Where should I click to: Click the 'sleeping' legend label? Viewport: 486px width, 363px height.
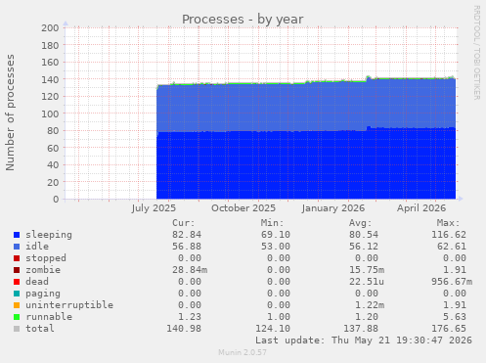pos(49,235)
